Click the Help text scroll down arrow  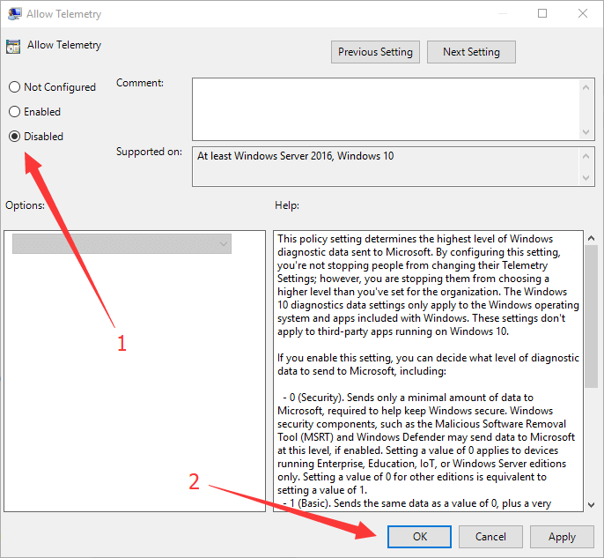pyautogui.click(x=589, y=502)
